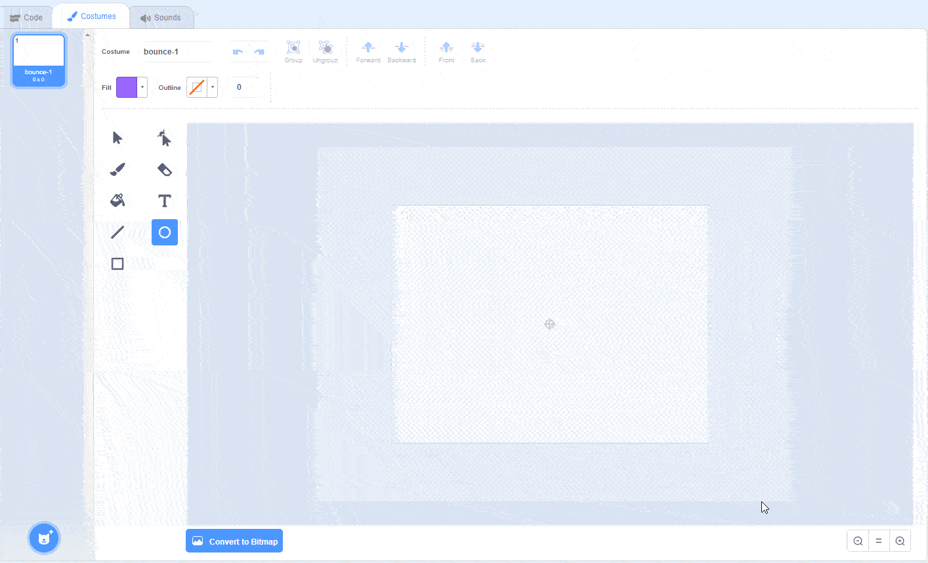Open the Outline color dropdown
Viewport: 928px width, 563px height.
tap(213, 87)
